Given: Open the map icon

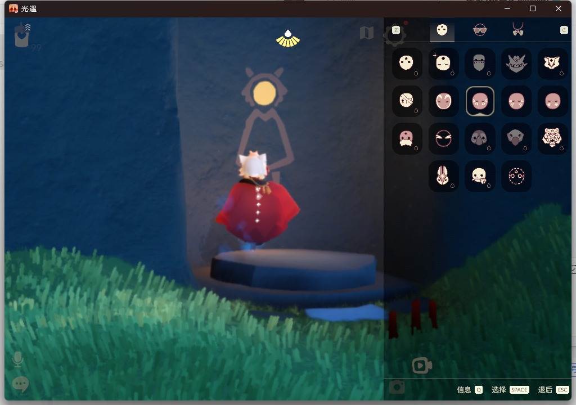Looking at the screenshot, I should click(x=366, y=33).
